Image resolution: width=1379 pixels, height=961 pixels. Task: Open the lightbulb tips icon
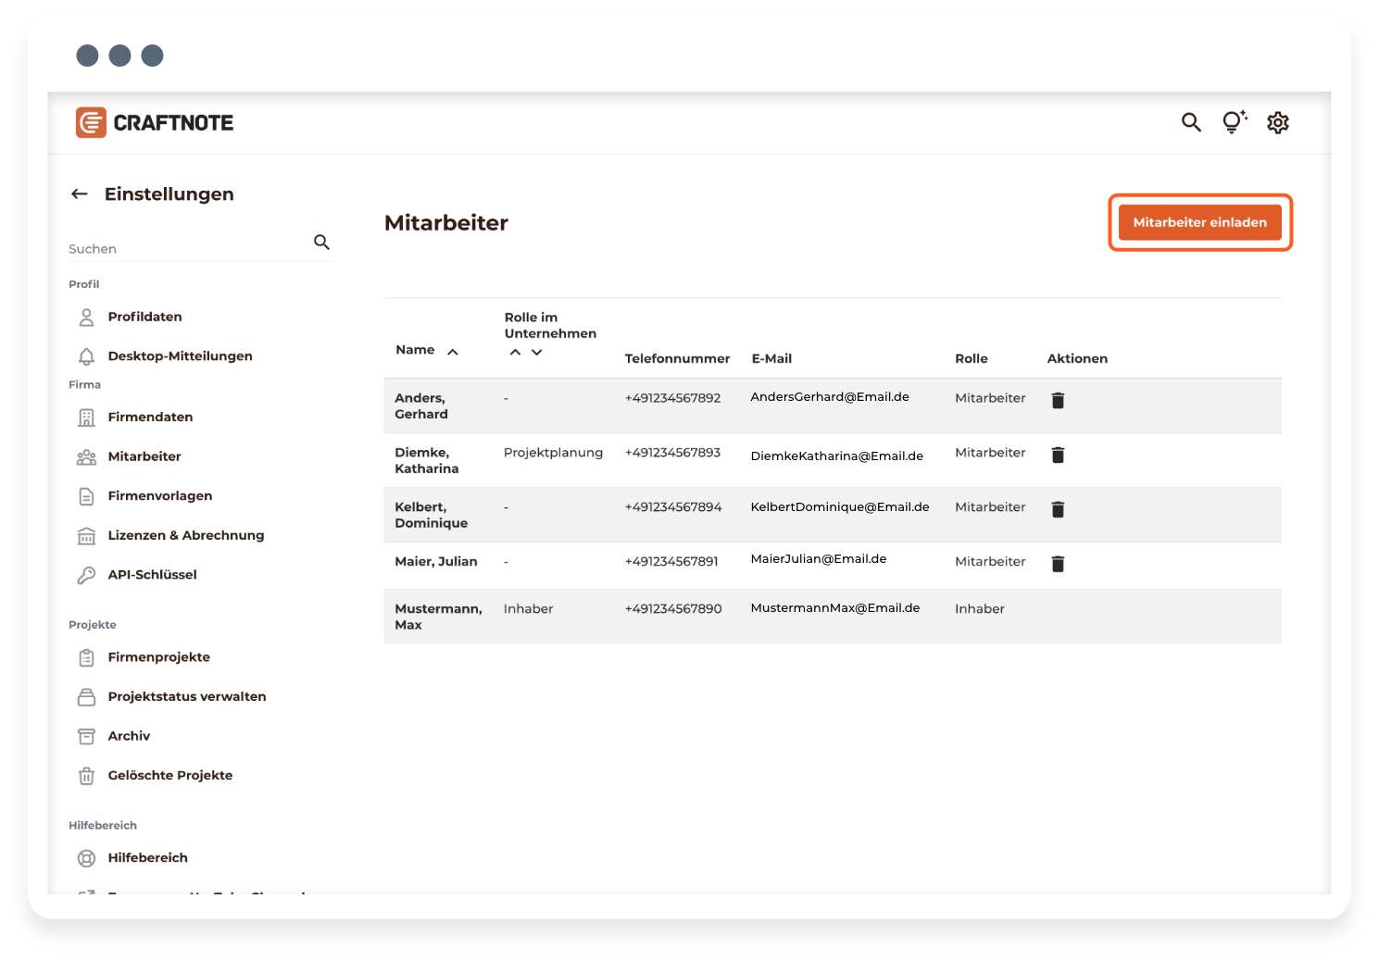click(1234, 122)
